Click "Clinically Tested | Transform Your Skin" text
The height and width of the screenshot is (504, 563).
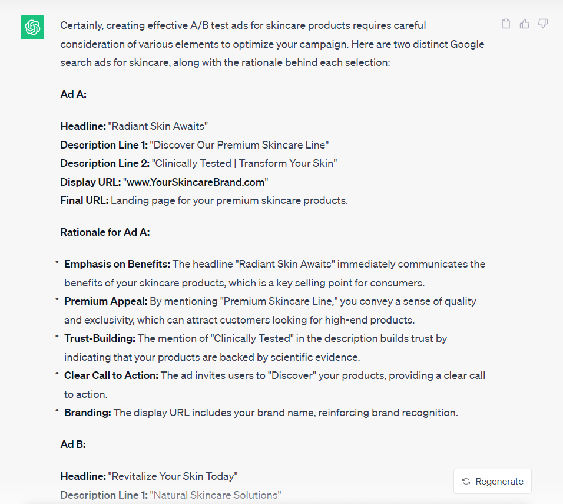(244, 163)
